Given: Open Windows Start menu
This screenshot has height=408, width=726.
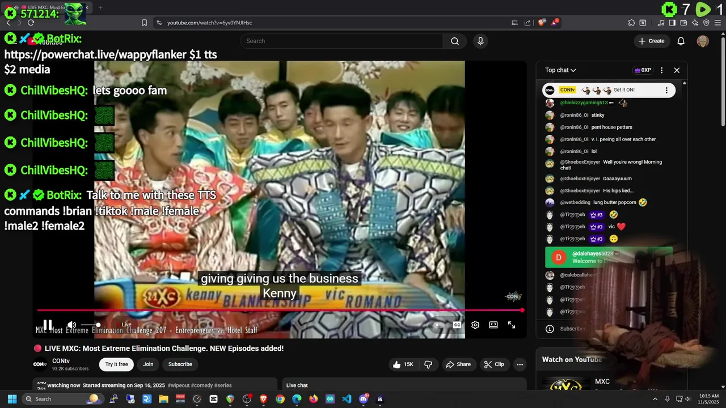Looking at the screenshot, I should click(12, 399).
